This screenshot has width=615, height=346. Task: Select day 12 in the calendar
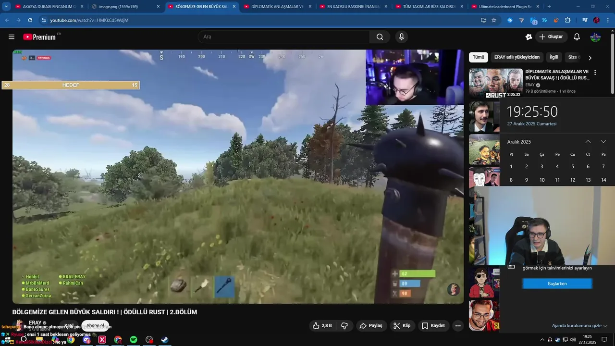573,180
